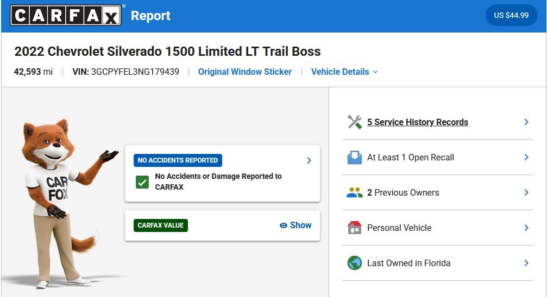Select At Least 1 Open Recall text
Screen dimensions: 547x297
point(411,157)
